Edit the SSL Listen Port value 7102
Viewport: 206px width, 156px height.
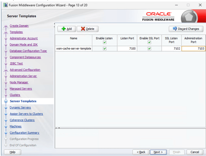coord(172,49)
